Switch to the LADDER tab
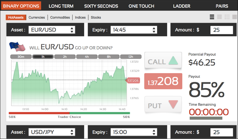Screen dimensions: 238x139 182,6
